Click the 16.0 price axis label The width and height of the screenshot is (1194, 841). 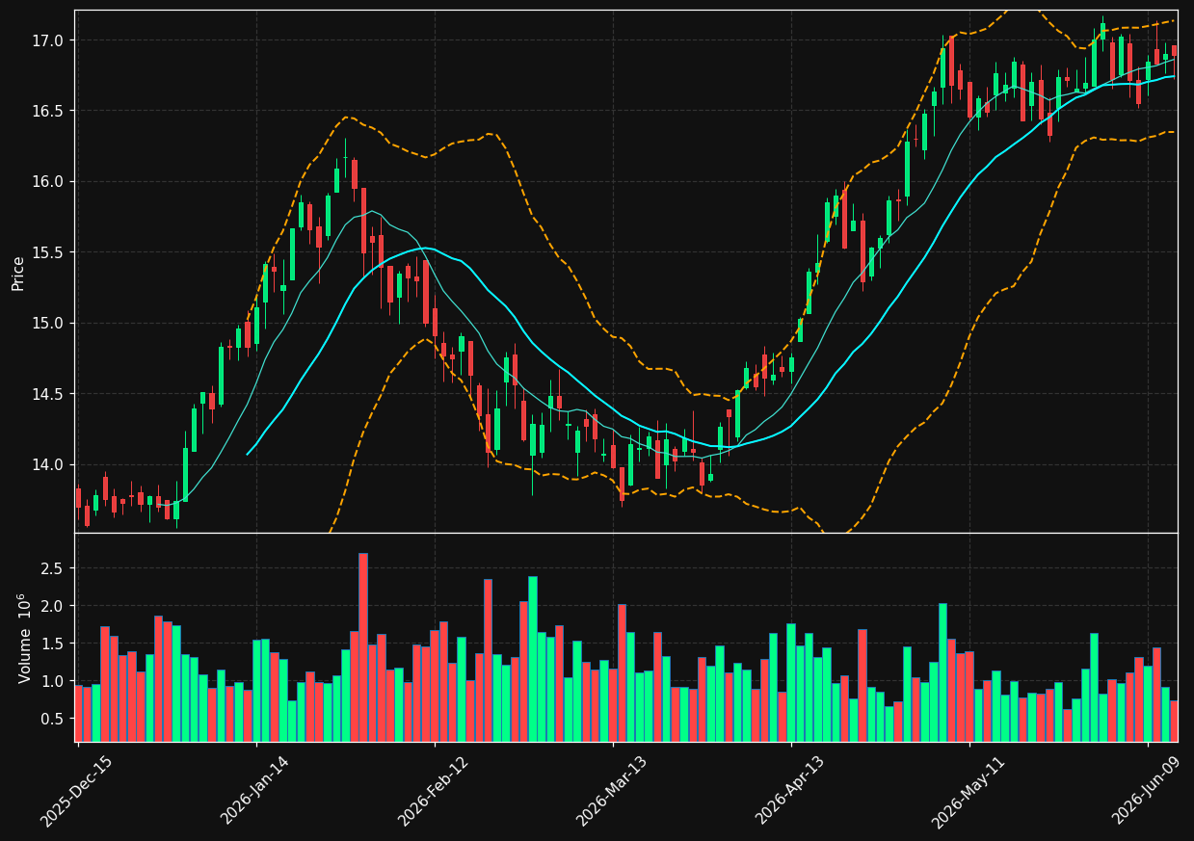(48, 182)
